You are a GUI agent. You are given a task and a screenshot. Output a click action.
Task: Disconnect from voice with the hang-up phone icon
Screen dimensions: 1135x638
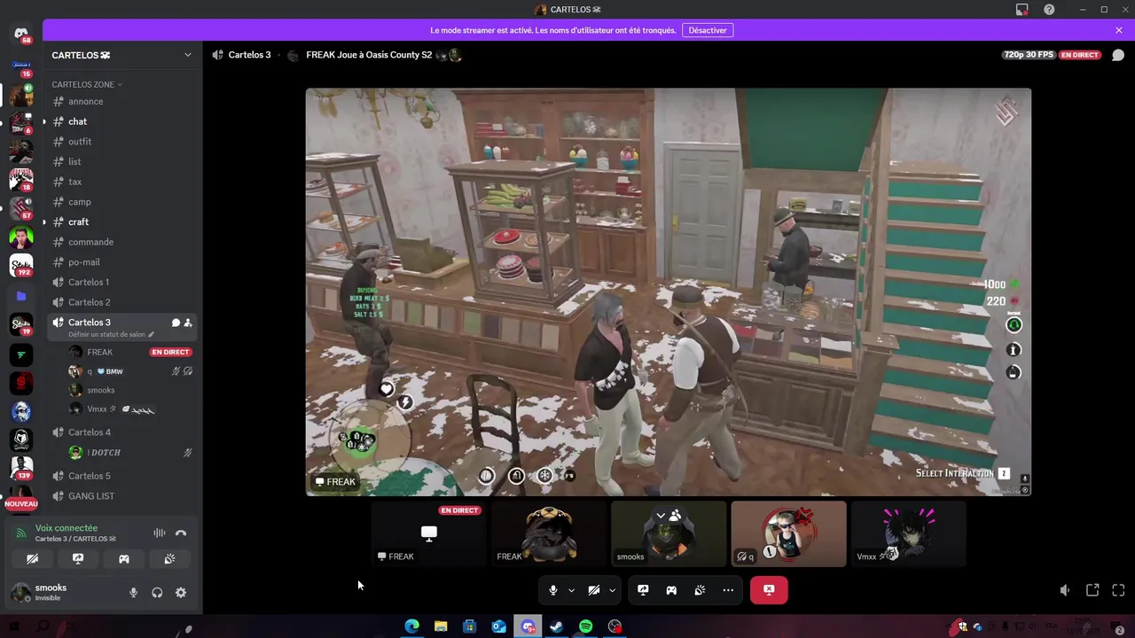(x=181, y=533)
